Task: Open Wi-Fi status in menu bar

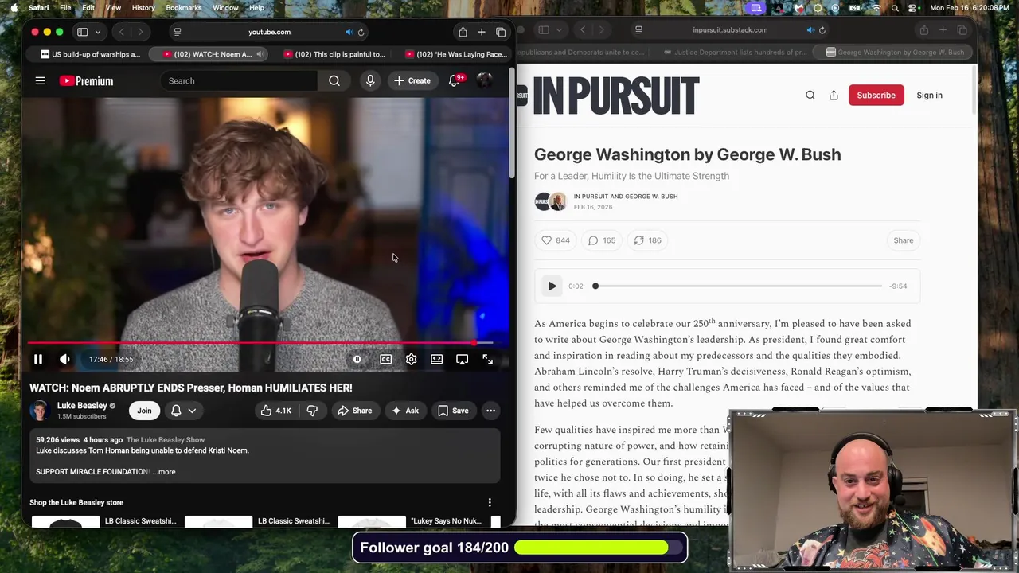Action: (876, 8)
